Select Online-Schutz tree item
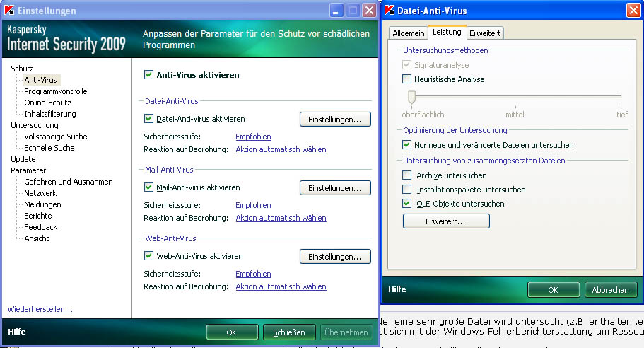The width and height of the screenshot is (644, 348). coord(47,103)
